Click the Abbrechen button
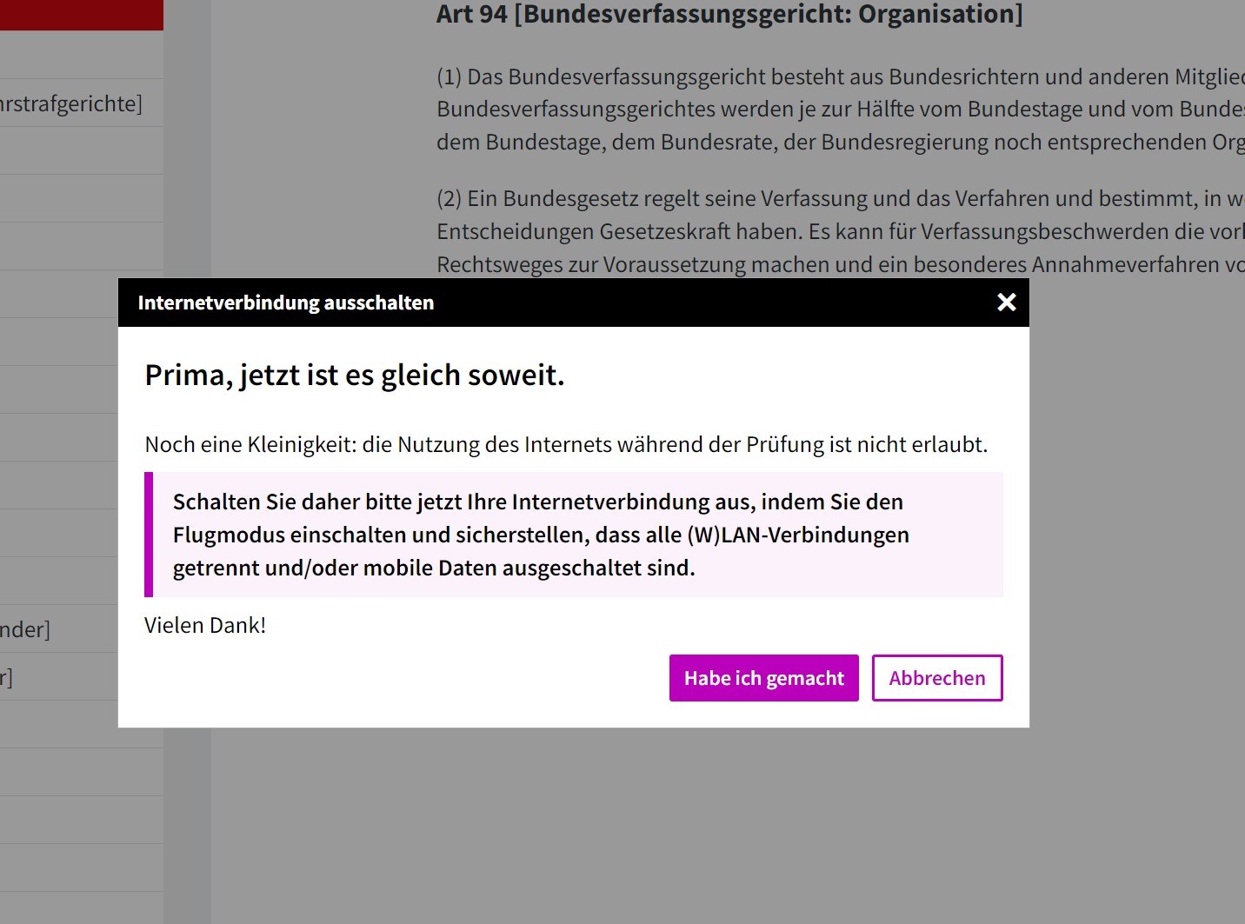Image resolution: width=1245 pixels, height=924 pixels. tap(937, 678)
